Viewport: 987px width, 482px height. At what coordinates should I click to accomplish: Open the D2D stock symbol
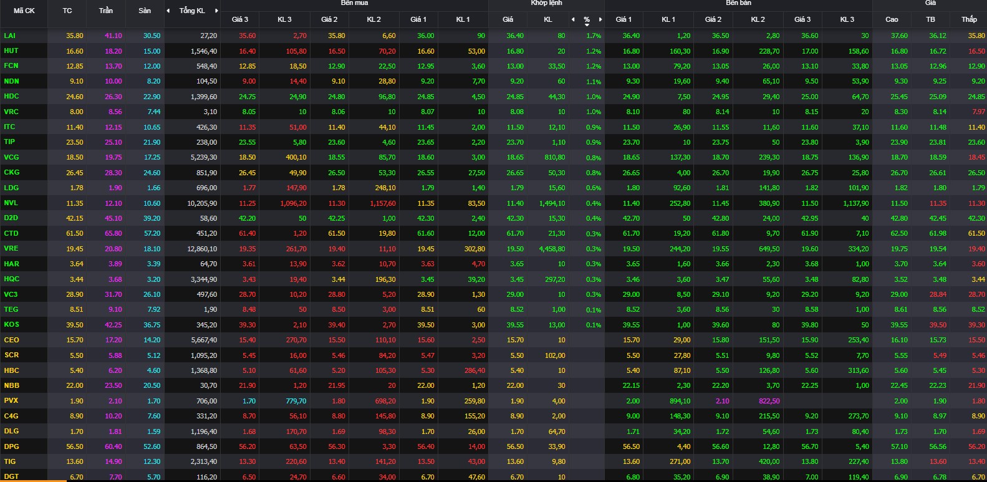coord(11,218)
